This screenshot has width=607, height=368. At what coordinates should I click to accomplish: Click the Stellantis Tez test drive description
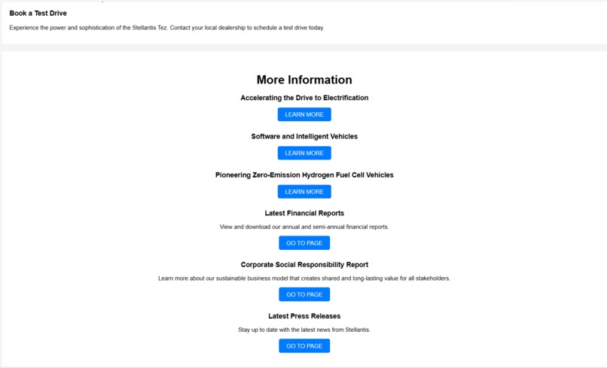[x=167, y=28]
